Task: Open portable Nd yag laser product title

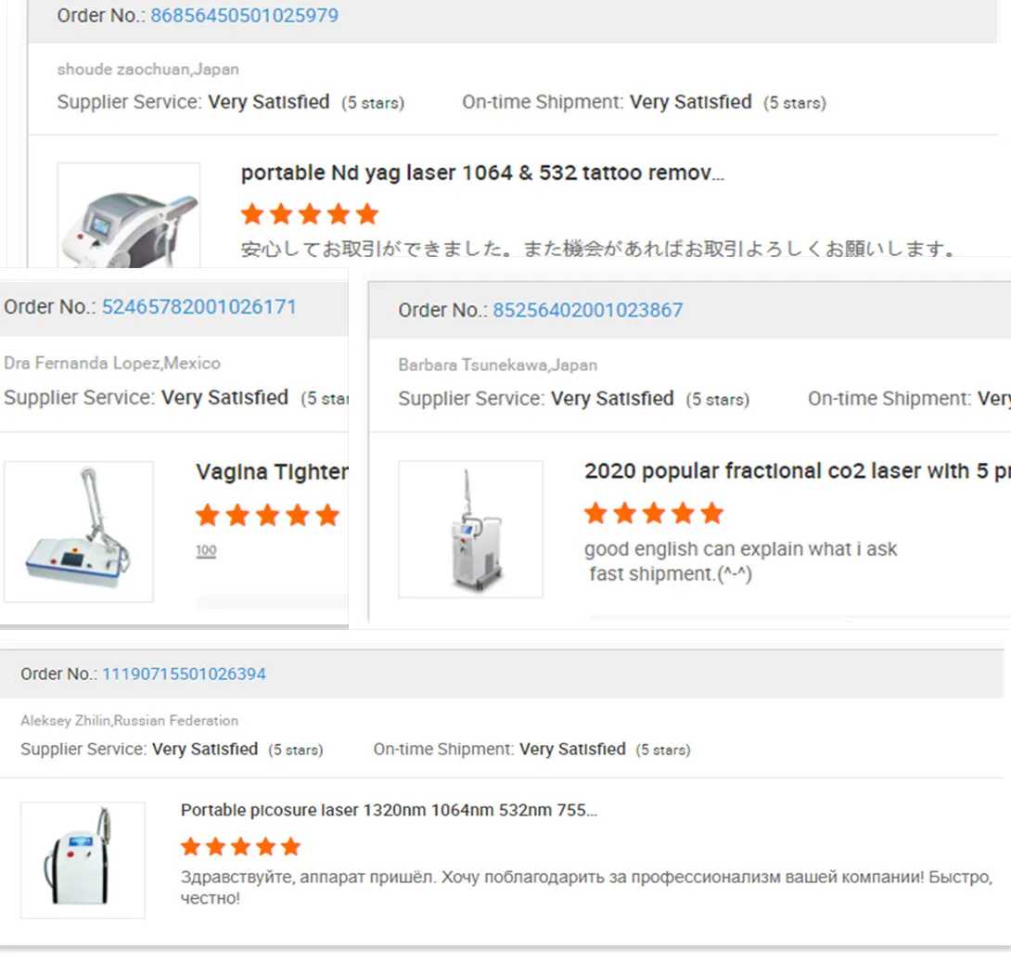Action: tap(482, 173)
